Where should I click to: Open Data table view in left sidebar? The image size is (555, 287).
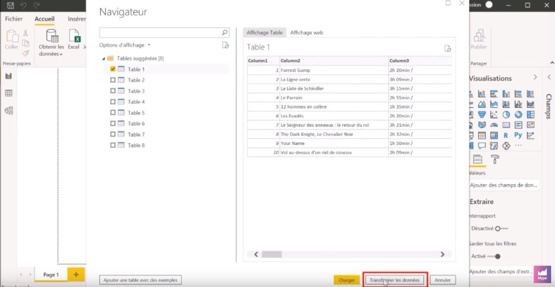click(9, 93)
